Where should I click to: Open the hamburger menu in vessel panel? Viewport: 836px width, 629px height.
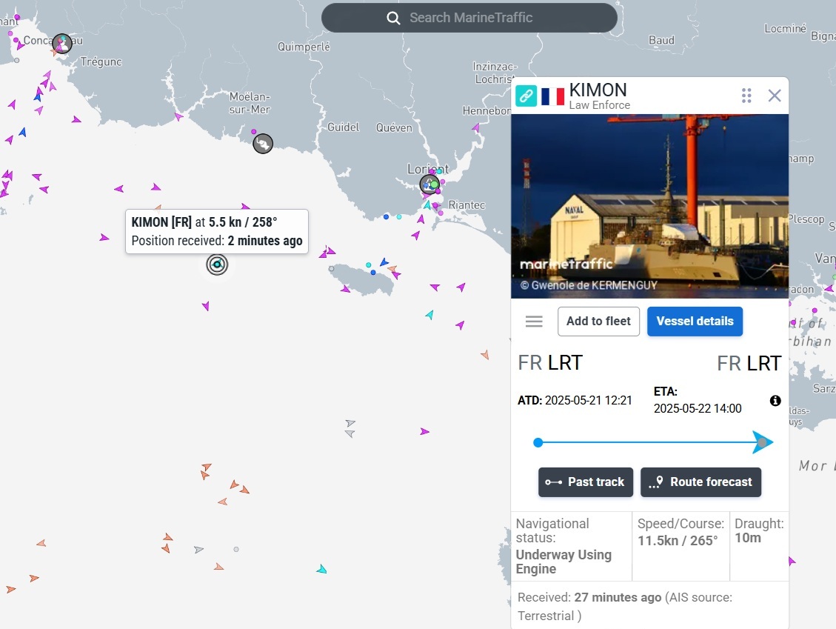tap(534, 322)
